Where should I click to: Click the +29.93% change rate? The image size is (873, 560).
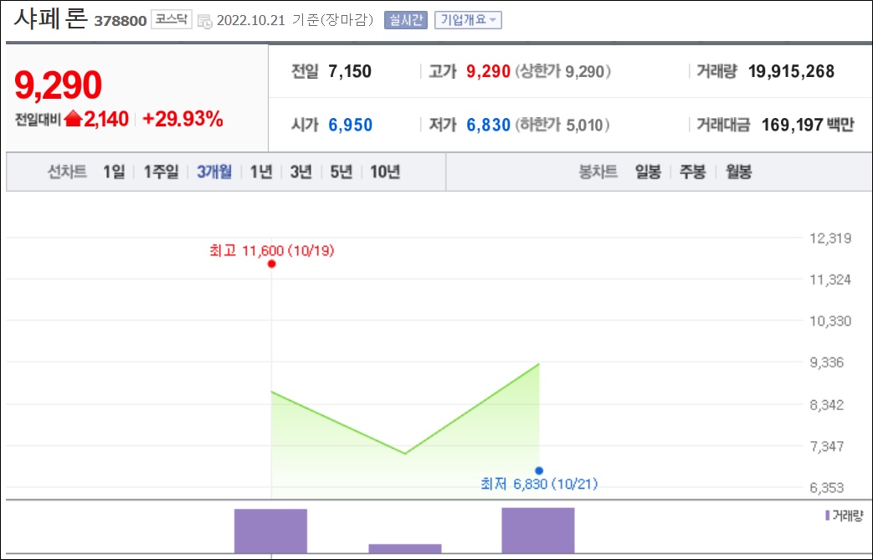click(182, 119)
